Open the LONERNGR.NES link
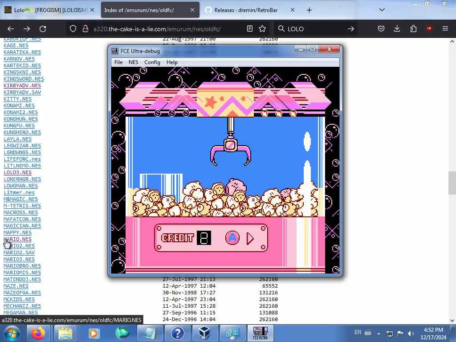456x342 pixels. click(x=22, y=179)
